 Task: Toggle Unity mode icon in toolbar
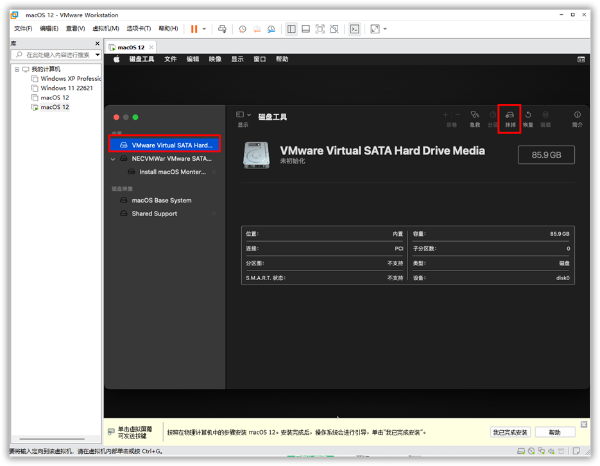click(x=334, y=29)
